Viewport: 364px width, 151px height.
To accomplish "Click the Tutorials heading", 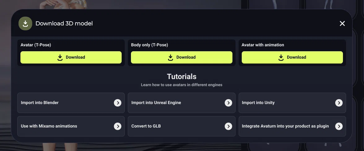I will pyautogui.click(x=181, y=77).
